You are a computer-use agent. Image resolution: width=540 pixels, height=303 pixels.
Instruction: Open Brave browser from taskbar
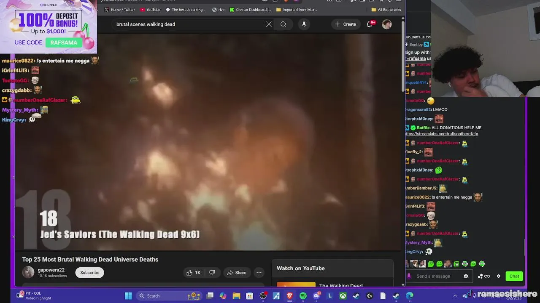pyautogui.click(x=290, y=296)
